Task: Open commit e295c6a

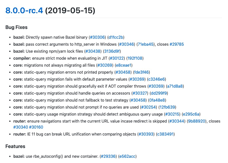Action: pyautogui.click(x=191, y=114)
